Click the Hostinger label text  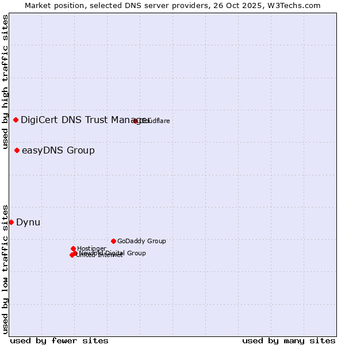(92, 248)
